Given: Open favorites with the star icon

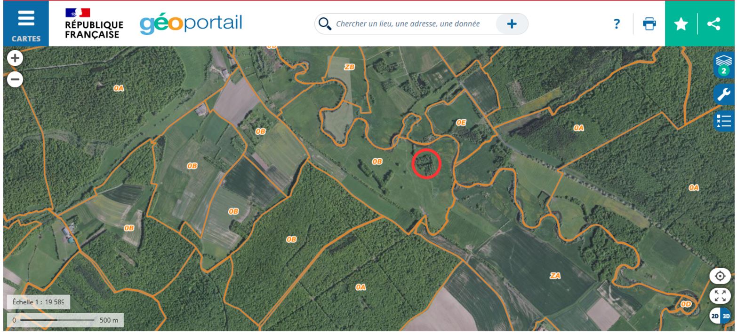Looking at the screenshot, I should (x=681, y=24).
